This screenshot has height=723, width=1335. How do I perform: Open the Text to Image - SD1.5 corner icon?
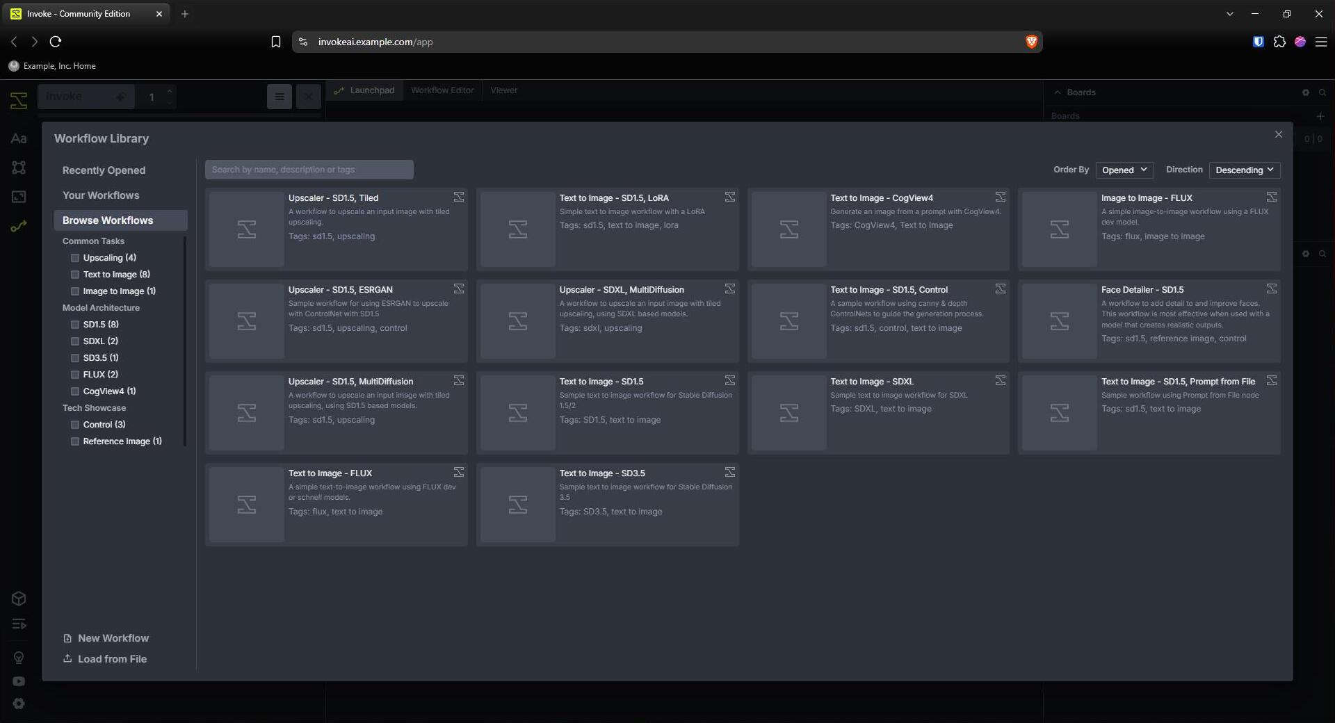(x=730, y=381)
